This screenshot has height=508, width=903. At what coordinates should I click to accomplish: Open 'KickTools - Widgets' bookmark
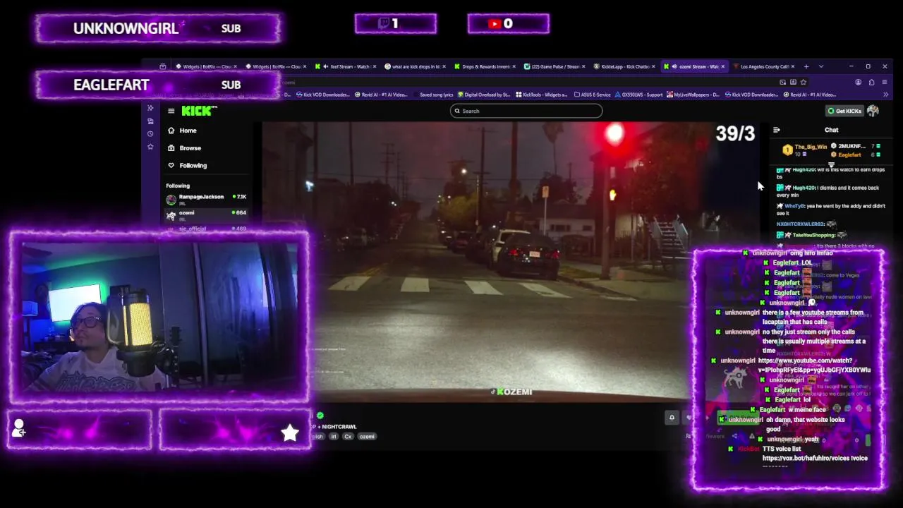pyautogui.click(x=541, y=95)
